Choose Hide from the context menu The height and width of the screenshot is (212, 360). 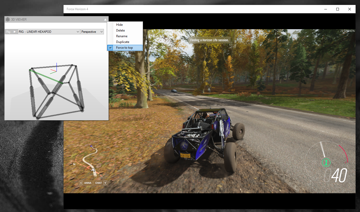pyautogui.click(x=125, y=25)
